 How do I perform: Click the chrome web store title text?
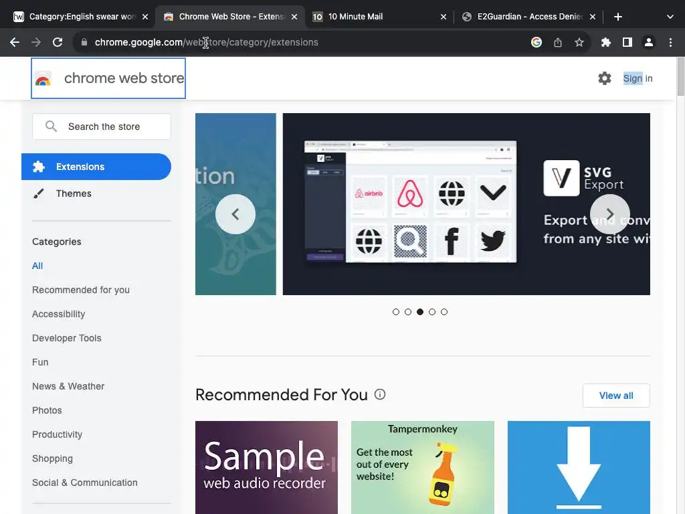coord(124,78)
